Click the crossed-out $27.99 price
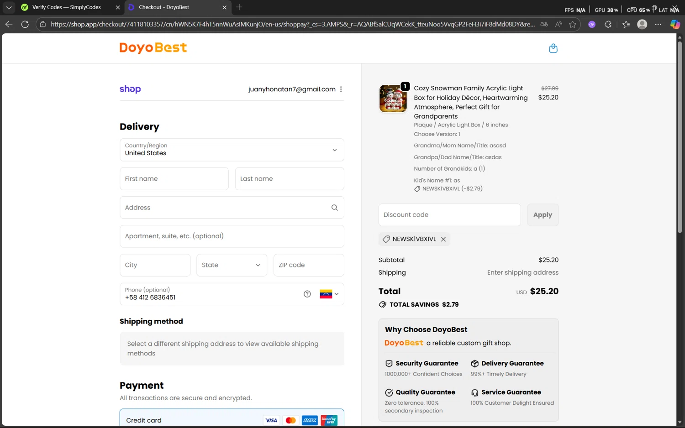Viewport: 685px width, 428px height. click(x=550, y=89)
